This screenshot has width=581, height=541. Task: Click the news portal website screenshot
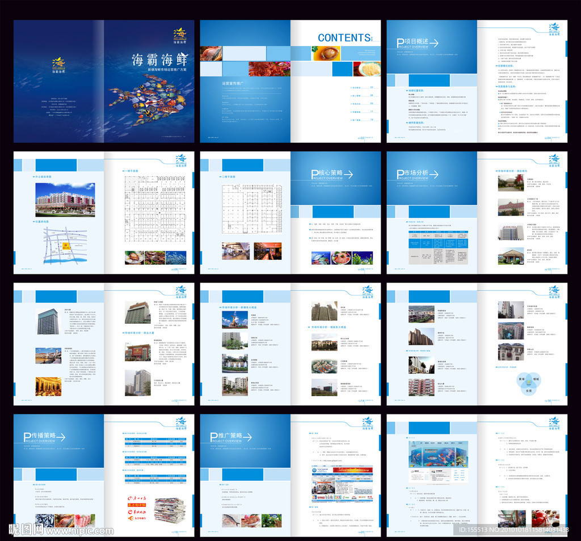342,485
